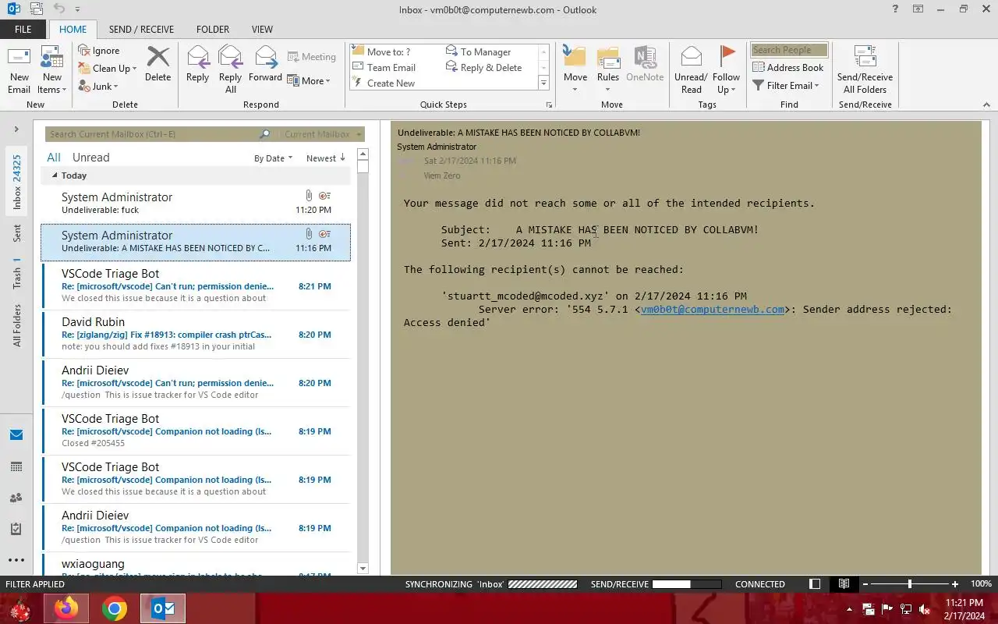Click the vm0b0t@computernewb.com link
The height and width of the screenshot is (624, 998).
712,310
